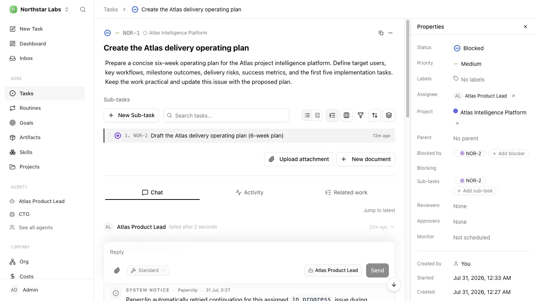Click the purple Atlas Intelligence Platform project dot

456,111
